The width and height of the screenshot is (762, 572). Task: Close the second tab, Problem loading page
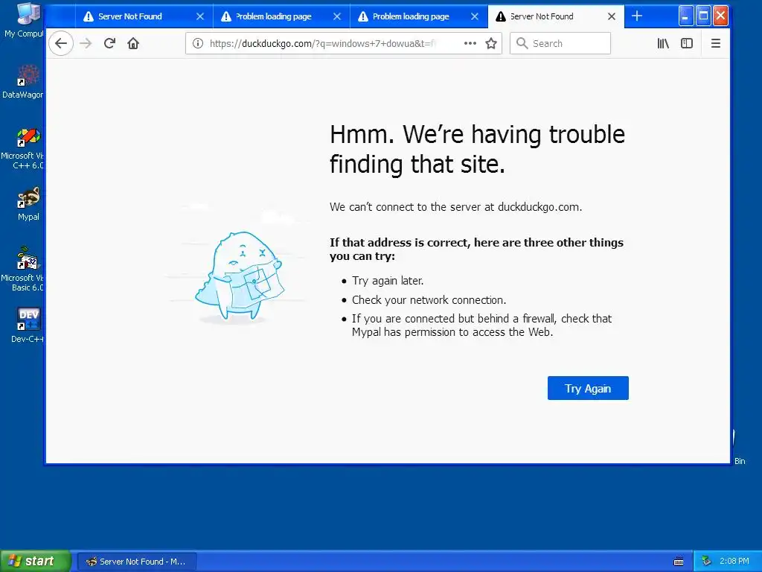tap(337, 16)
